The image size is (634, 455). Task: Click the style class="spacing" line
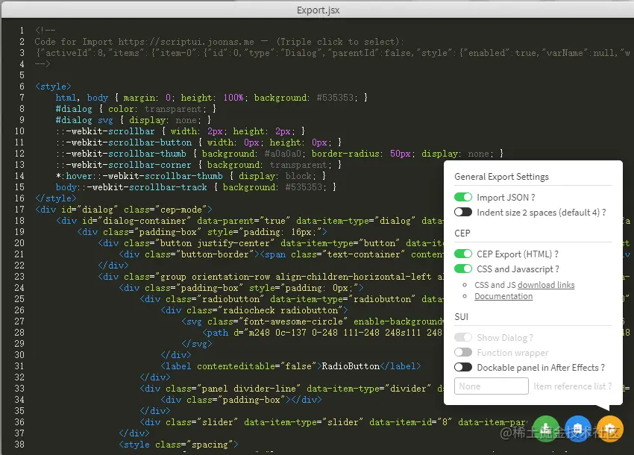pyautogui.click(x=178, y=445)
